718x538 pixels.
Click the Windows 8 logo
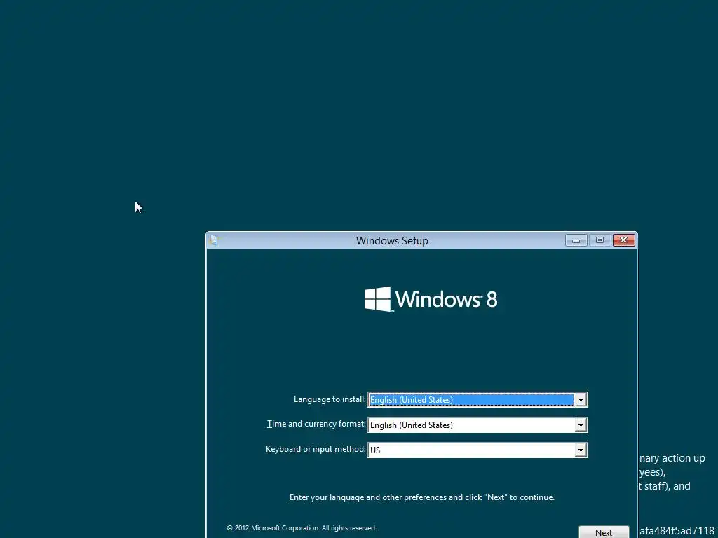coord(431,299)
